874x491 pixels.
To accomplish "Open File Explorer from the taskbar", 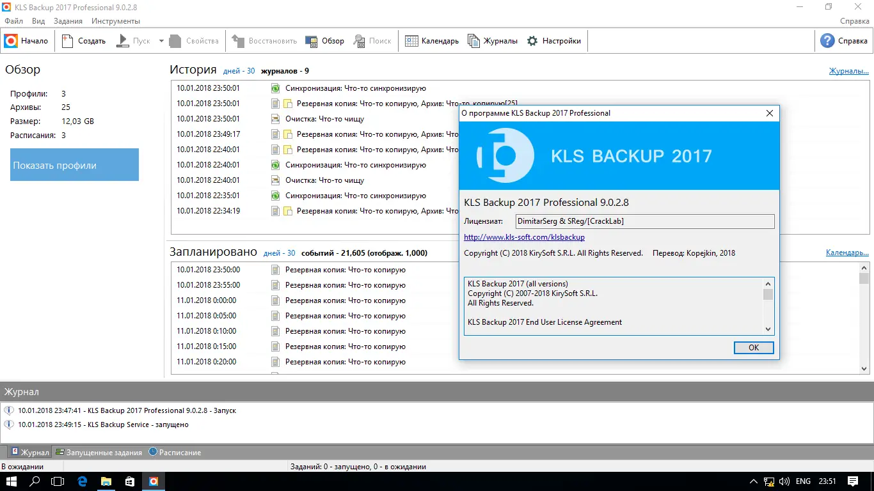I will (106, 481).
